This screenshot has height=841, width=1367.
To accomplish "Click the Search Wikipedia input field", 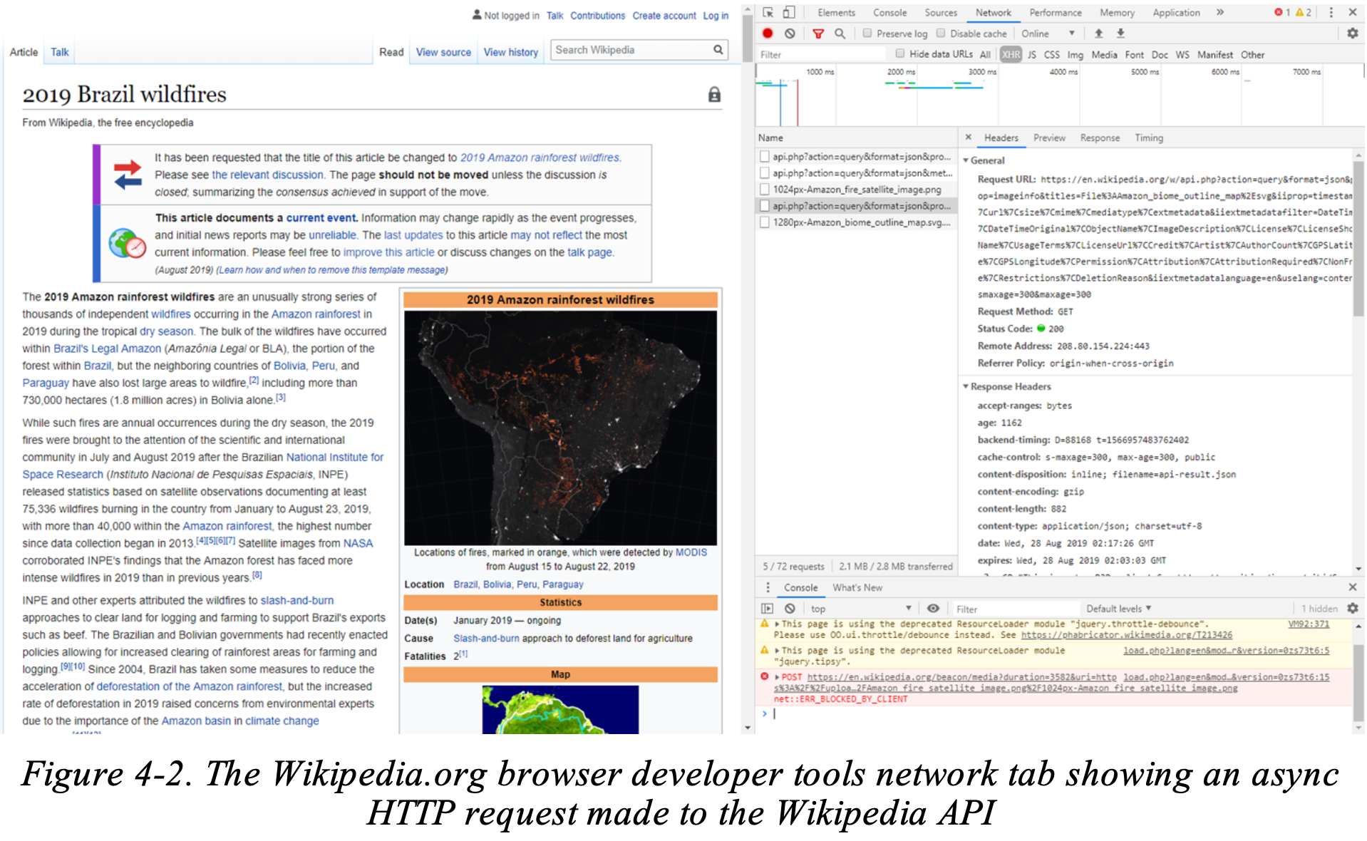I will pyautogui.click(x=634, y=50).
